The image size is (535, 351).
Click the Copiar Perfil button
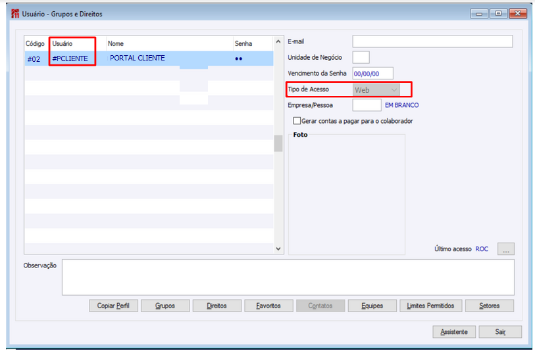(113, 306)
